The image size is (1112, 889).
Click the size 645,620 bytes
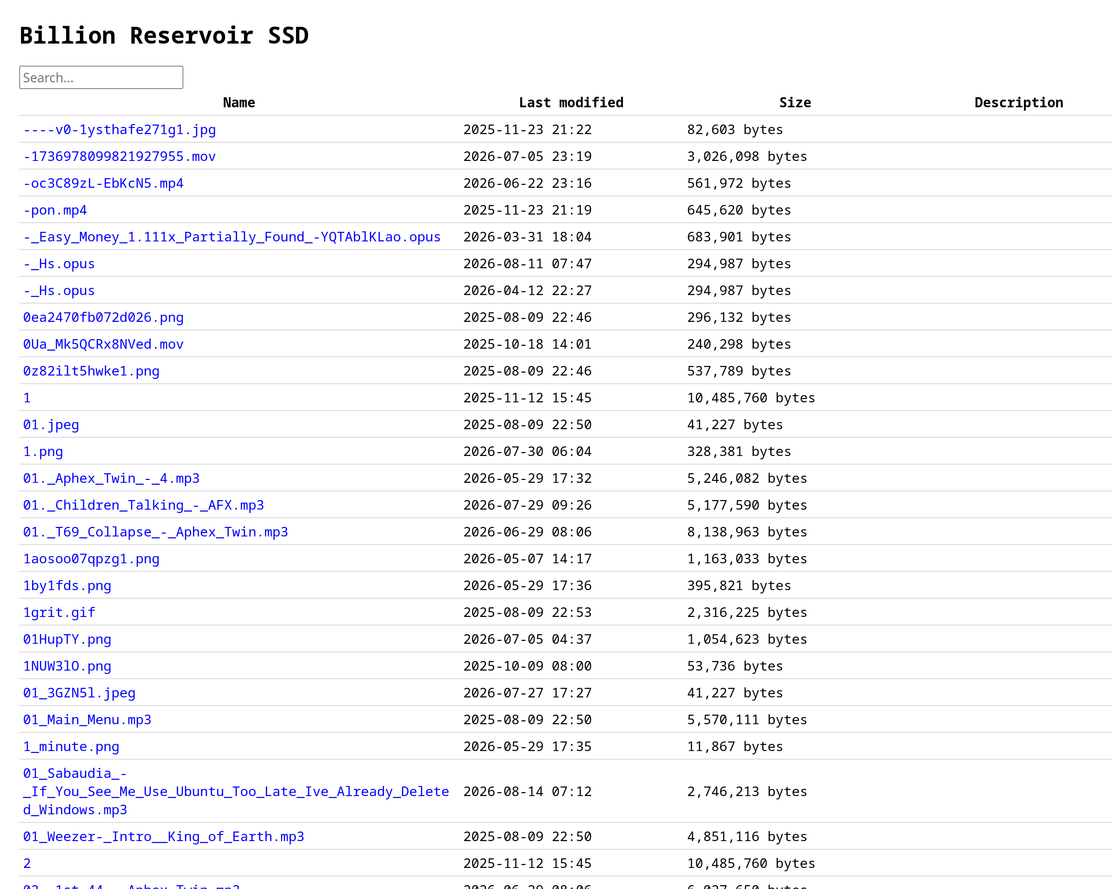(x=738, y=210)
